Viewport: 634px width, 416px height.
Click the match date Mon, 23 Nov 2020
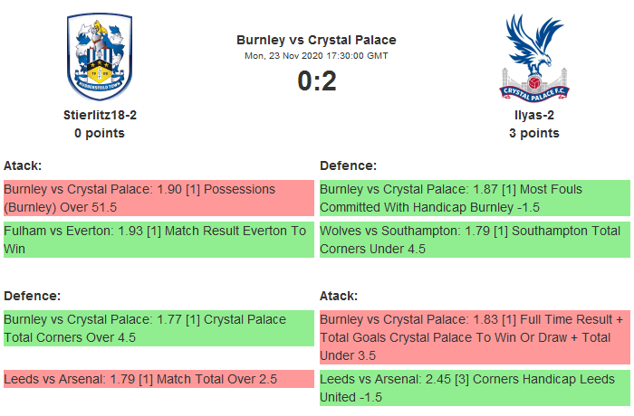tap(316, 56)
